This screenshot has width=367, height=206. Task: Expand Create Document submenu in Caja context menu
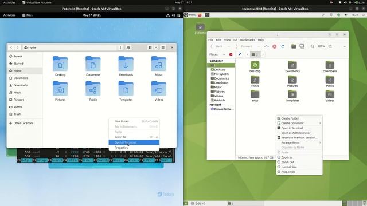coord(299,123)
